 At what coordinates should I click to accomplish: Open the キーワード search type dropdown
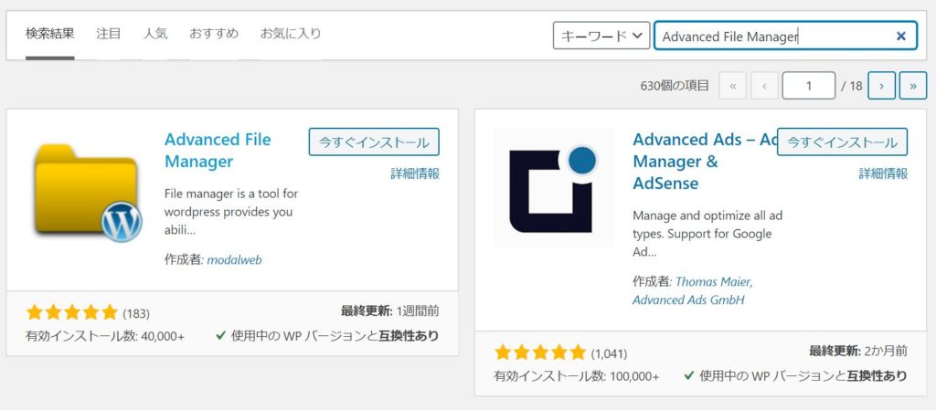pos(601,36)
